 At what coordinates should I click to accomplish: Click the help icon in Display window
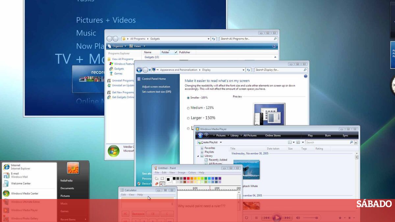(x=305, y=76)
